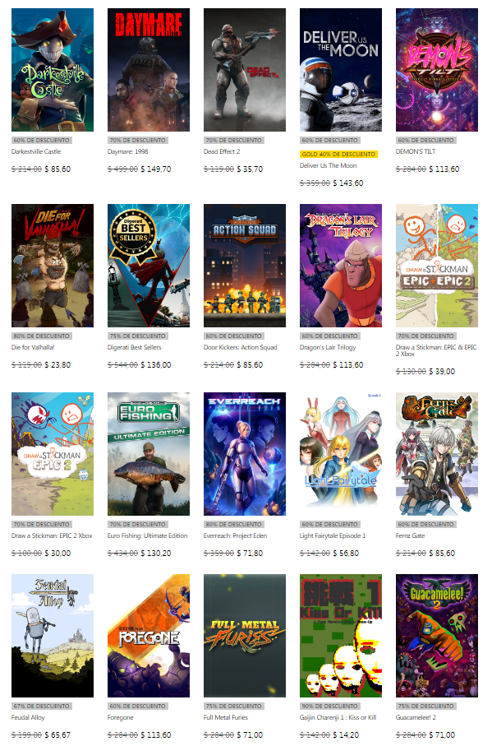Click the GOLD 40% DE DESCUENTO badge
492x746 pixels.
pyautogui.click(x=338, y=154)
